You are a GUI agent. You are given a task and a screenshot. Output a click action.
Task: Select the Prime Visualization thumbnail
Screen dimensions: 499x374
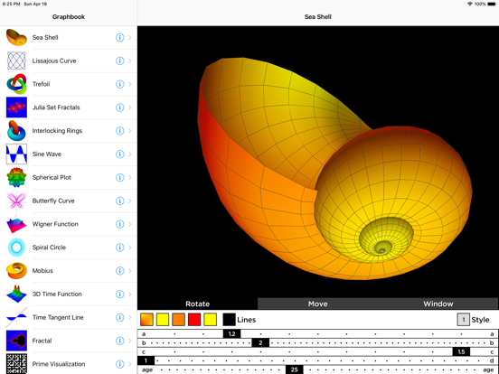click(16, 364)
